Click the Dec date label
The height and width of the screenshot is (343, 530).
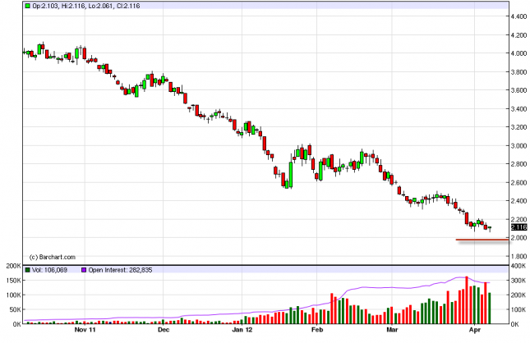pyautogui.click(x=164, y=330)
